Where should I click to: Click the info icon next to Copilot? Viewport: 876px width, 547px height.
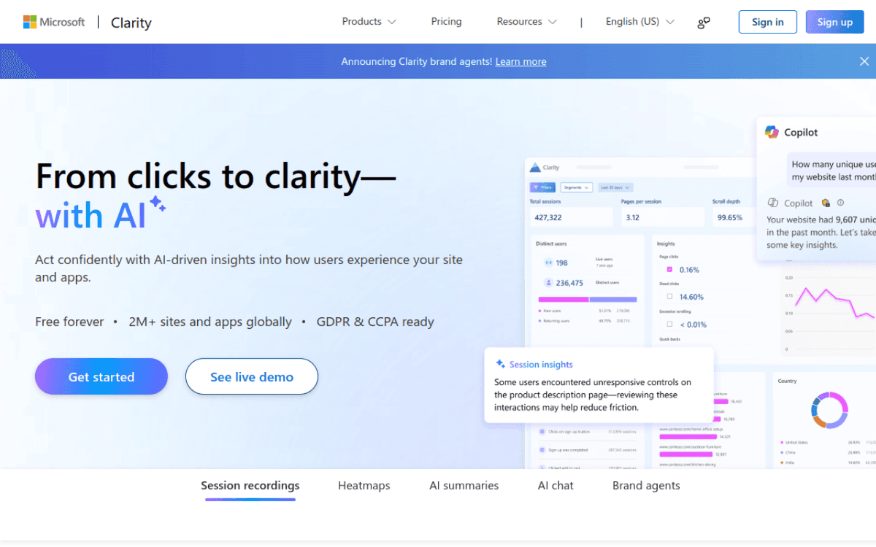(x=840, y=202)
